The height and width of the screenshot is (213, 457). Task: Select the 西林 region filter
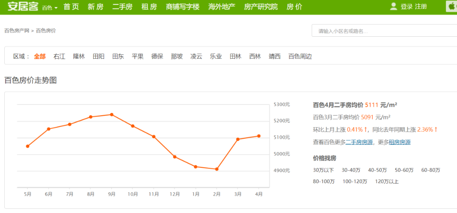tap(255, 57)
